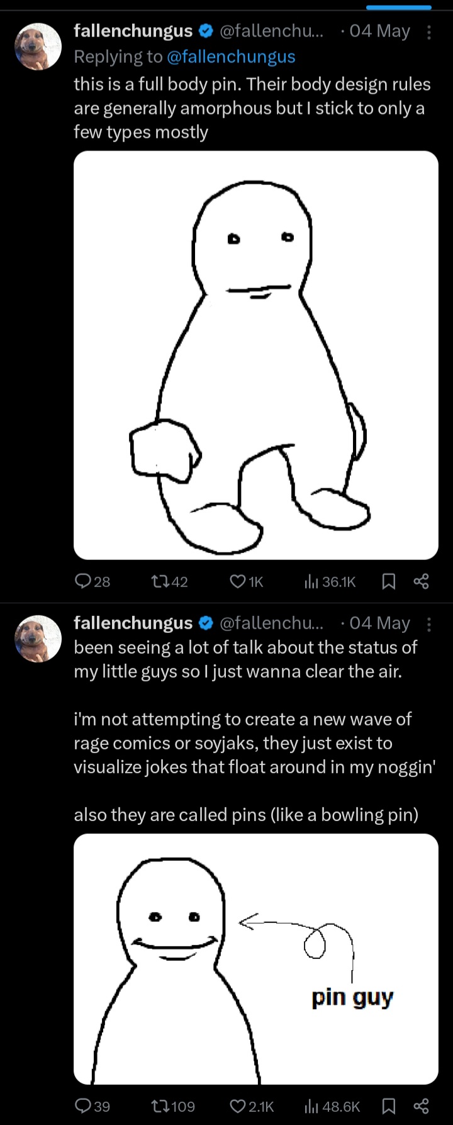Image resolution: width=453 pixels, height=1125 pixels.
Task: Open the full body pin drawing image
Action: (x=255, y=355)
